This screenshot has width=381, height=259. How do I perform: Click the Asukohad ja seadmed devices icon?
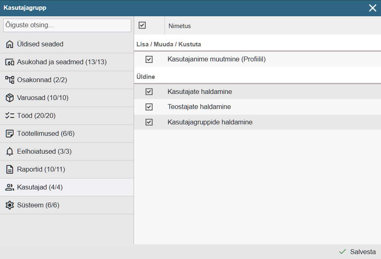click(x=10, y=62)
